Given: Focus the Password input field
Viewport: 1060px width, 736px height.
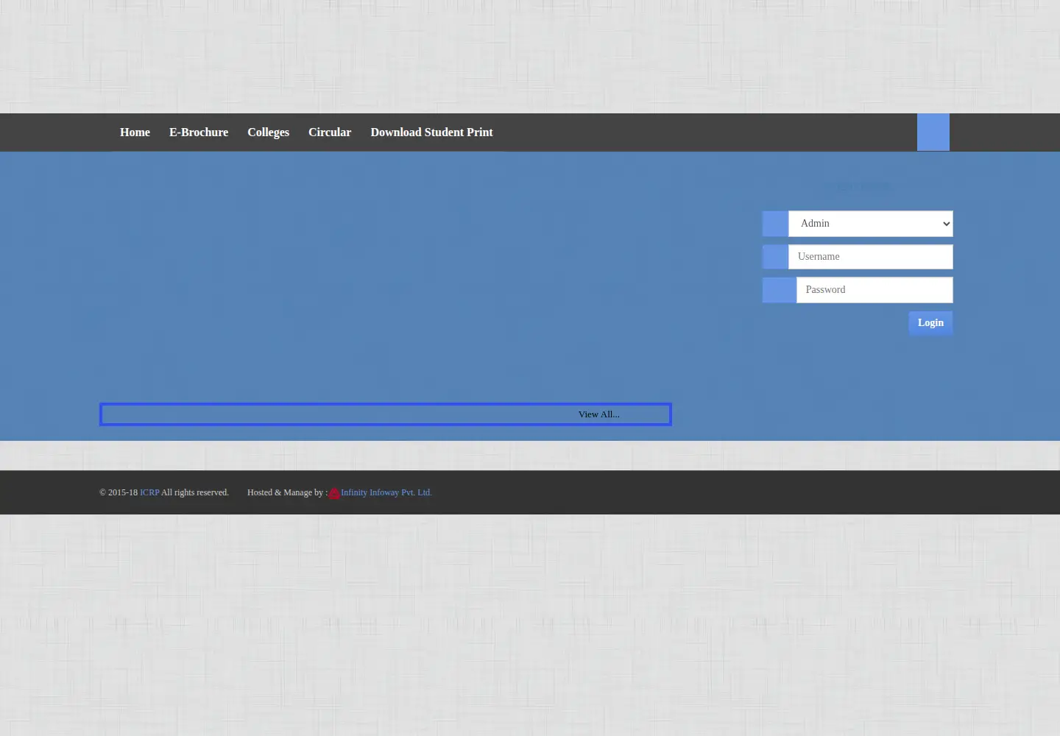Looking at the screenshot, I should pyautogui.click(x=875, y=290).
